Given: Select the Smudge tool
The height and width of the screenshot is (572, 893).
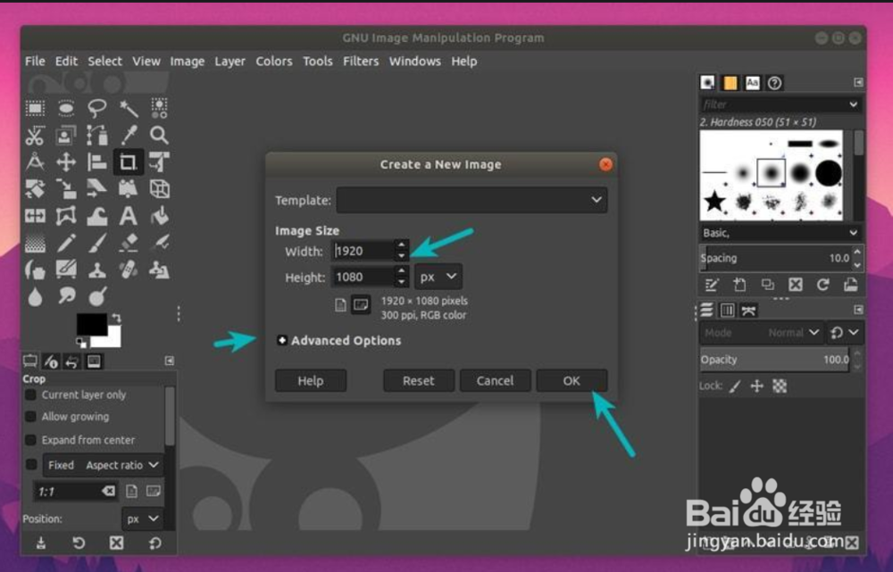Looking at the screenshot, I should (66, 296).
